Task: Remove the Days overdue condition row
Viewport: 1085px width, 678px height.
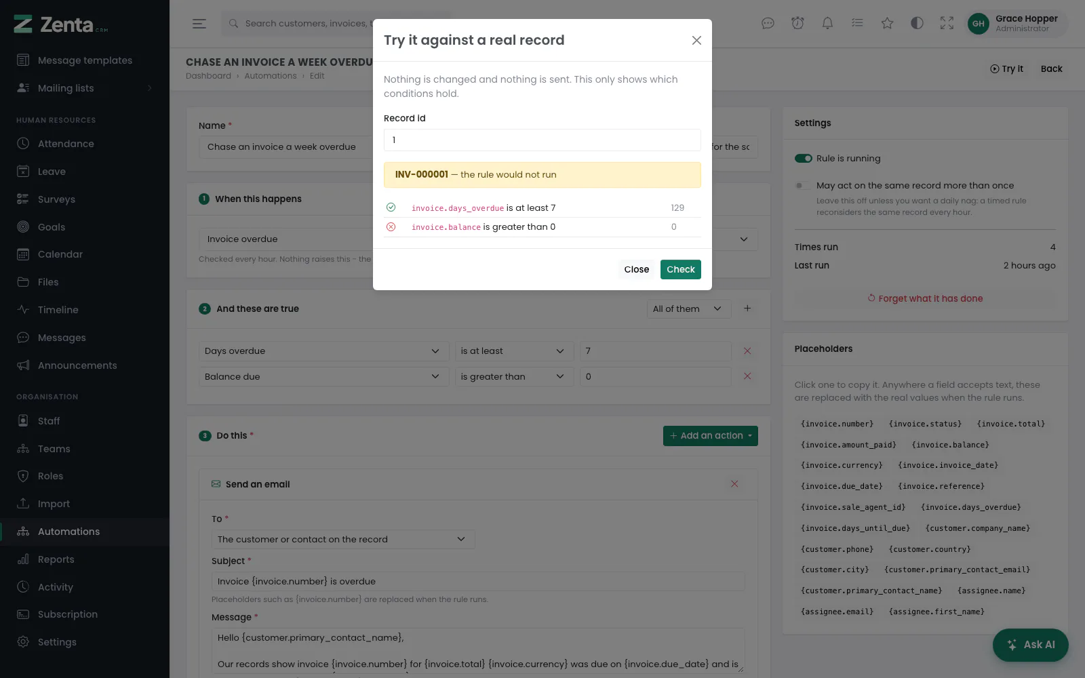Action: 747,351
